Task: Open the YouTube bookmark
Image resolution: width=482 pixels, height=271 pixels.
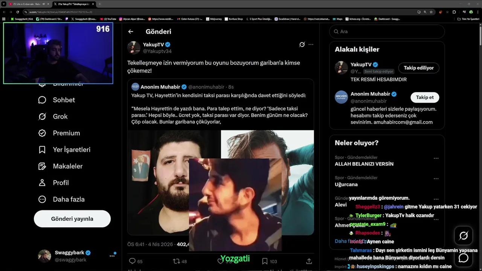Action: pyautogui.click(x=108, y=19)
